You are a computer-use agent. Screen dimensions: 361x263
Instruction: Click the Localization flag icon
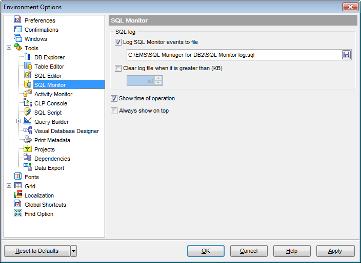point(18,195)
